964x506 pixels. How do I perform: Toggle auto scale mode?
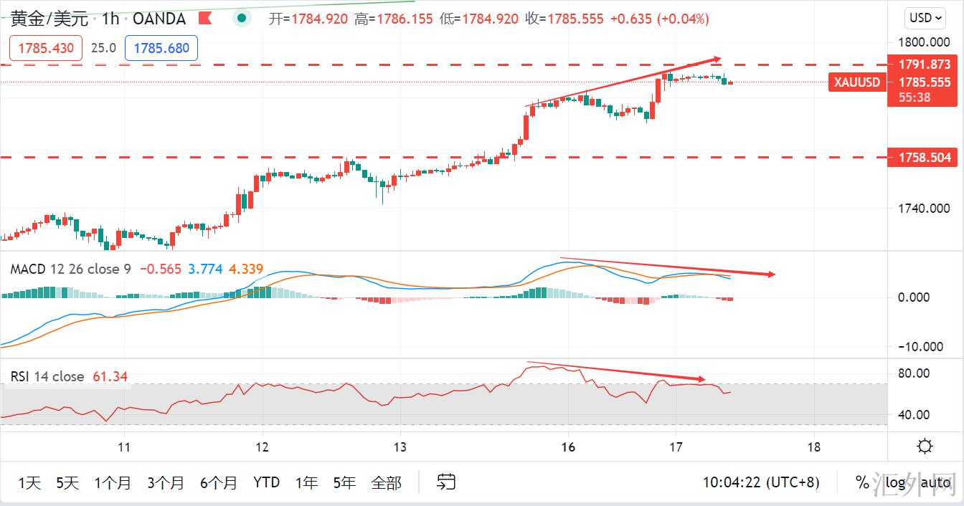tap(935, 482)
